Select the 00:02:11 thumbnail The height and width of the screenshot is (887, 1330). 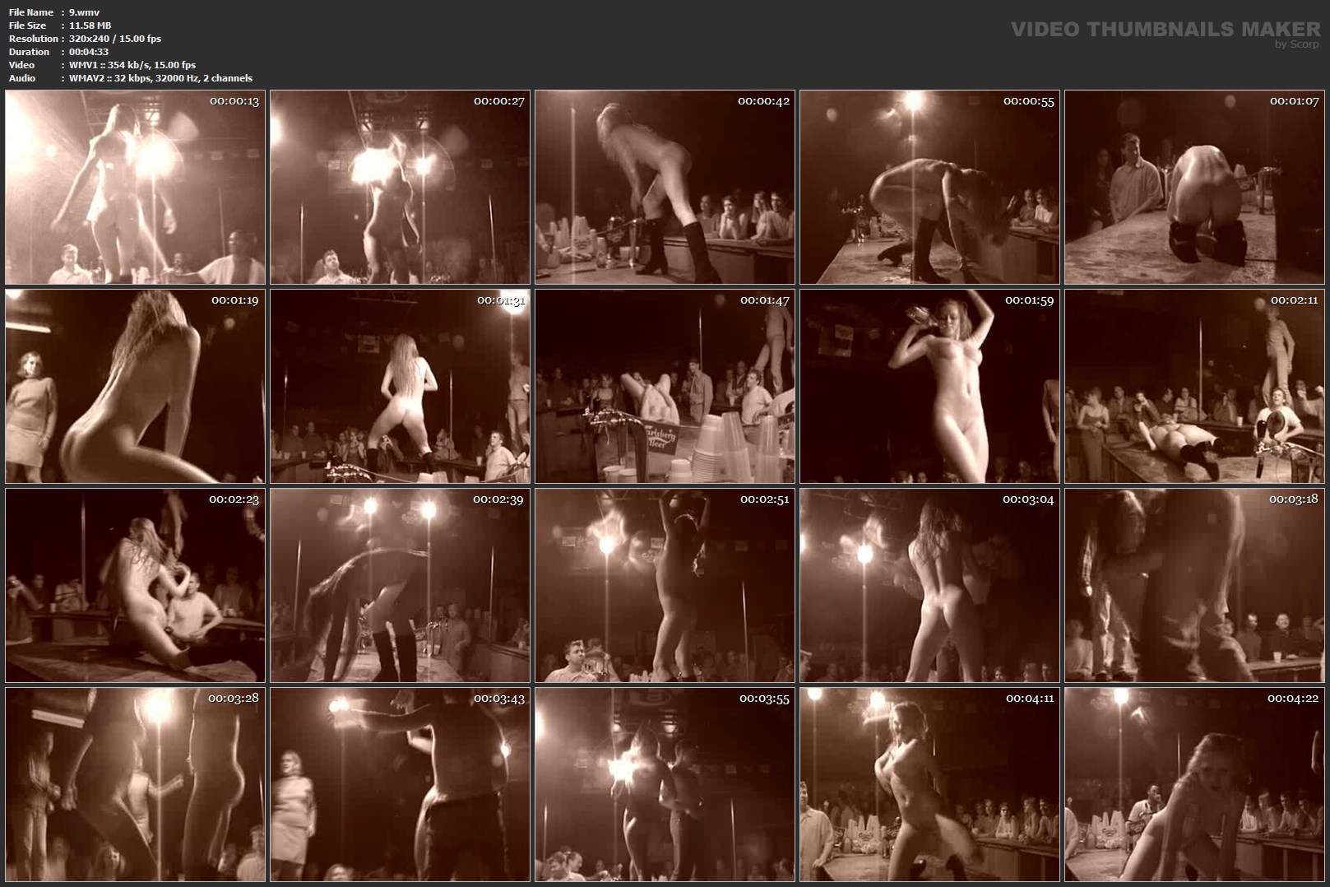(x=1194, y=386)
